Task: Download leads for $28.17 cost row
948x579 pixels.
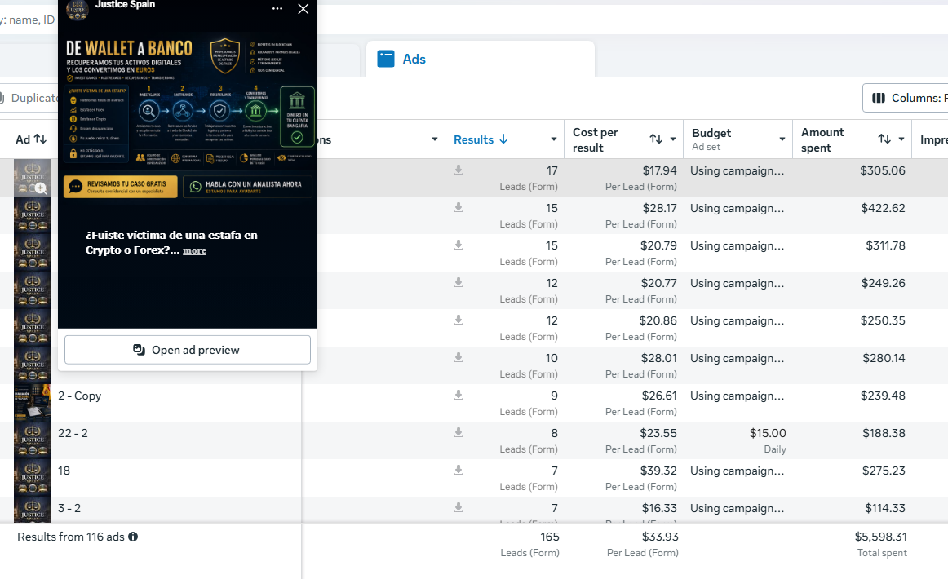Action: (458, 207)
